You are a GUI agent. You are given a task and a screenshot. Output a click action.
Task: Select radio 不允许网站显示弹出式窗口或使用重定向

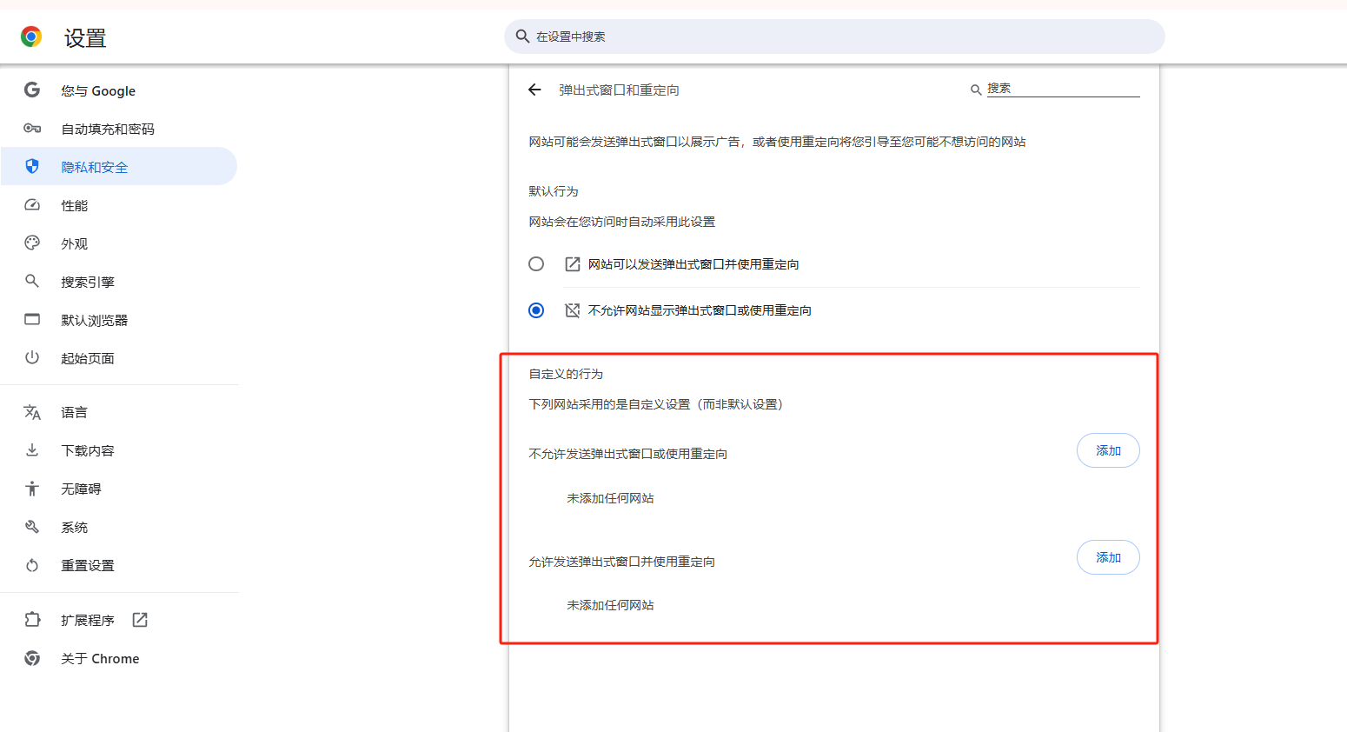(x=536, y=310)
